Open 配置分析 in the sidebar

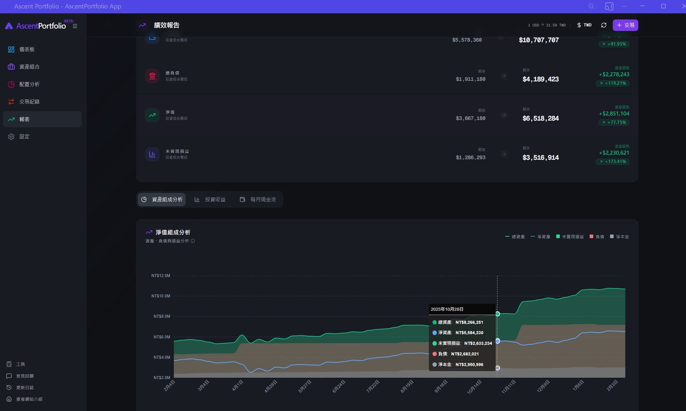42,84
